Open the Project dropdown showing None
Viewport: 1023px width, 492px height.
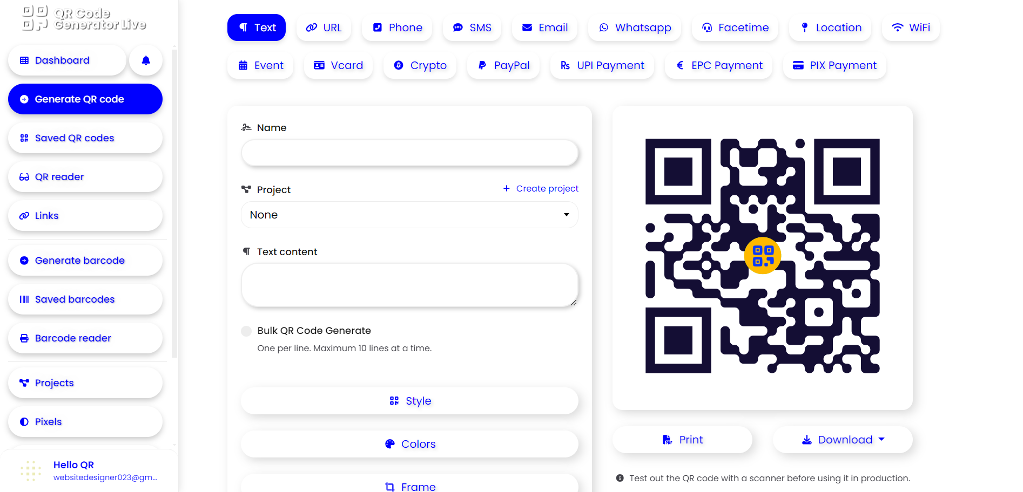pos(409,215)
